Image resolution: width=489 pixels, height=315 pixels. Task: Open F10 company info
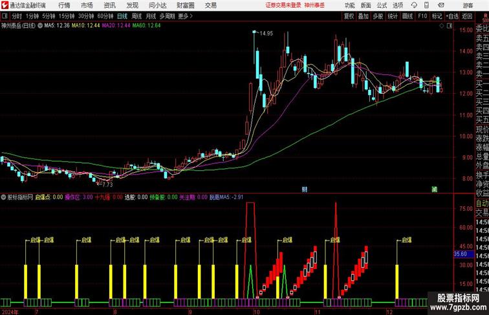coord(422,16)
